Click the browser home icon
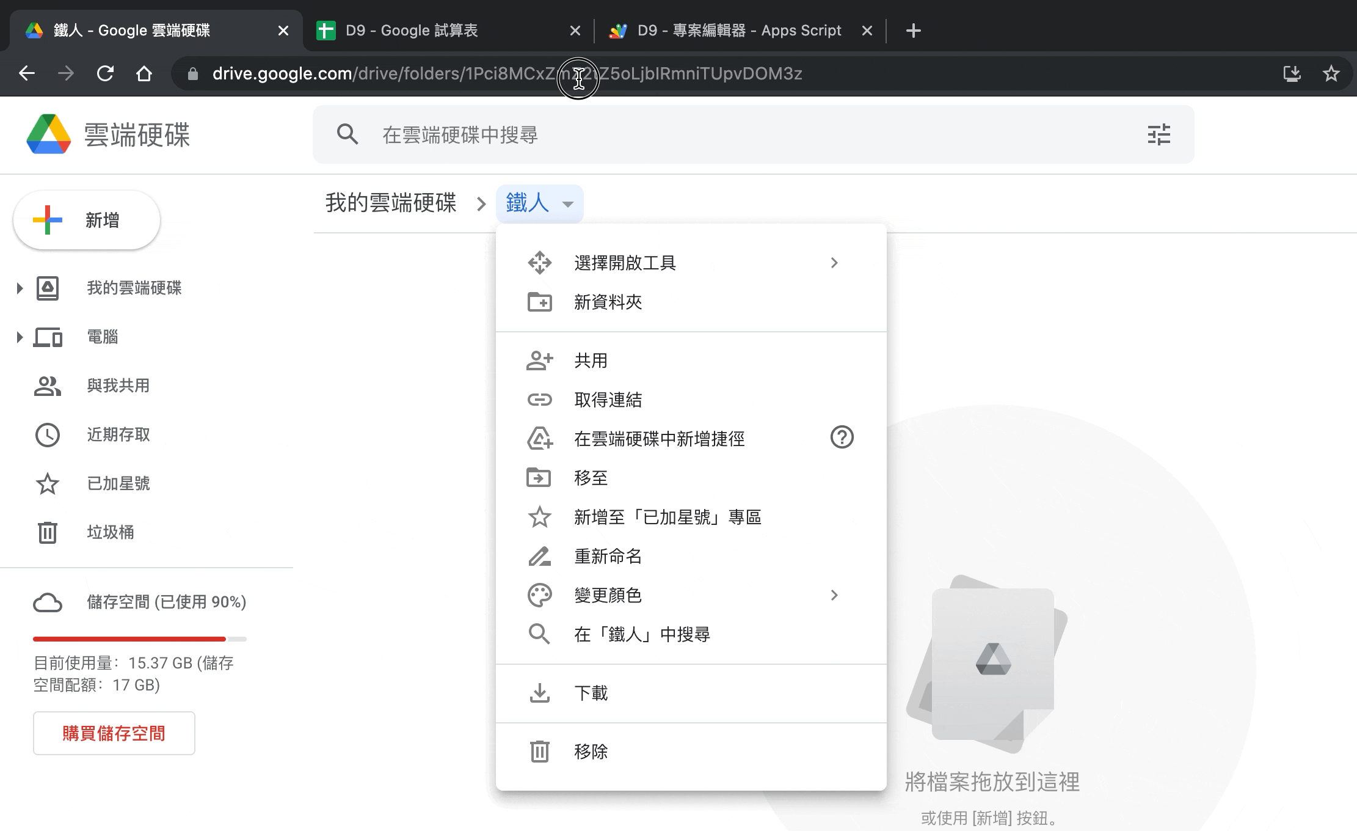This screenshot has height=831, width=1357. coord(144,73)
